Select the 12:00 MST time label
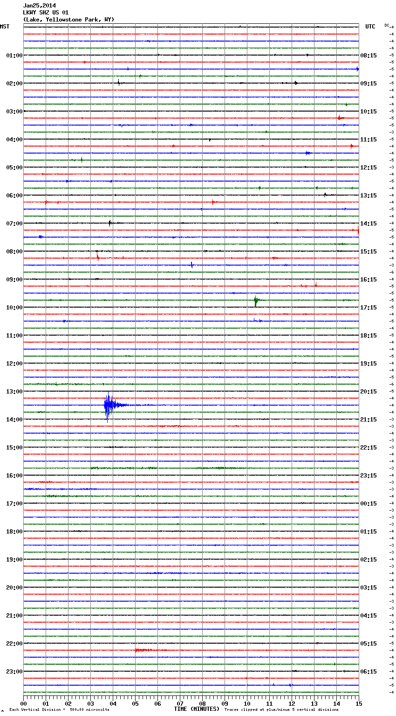This screenshot has width=396, height=716. [14, 364]
